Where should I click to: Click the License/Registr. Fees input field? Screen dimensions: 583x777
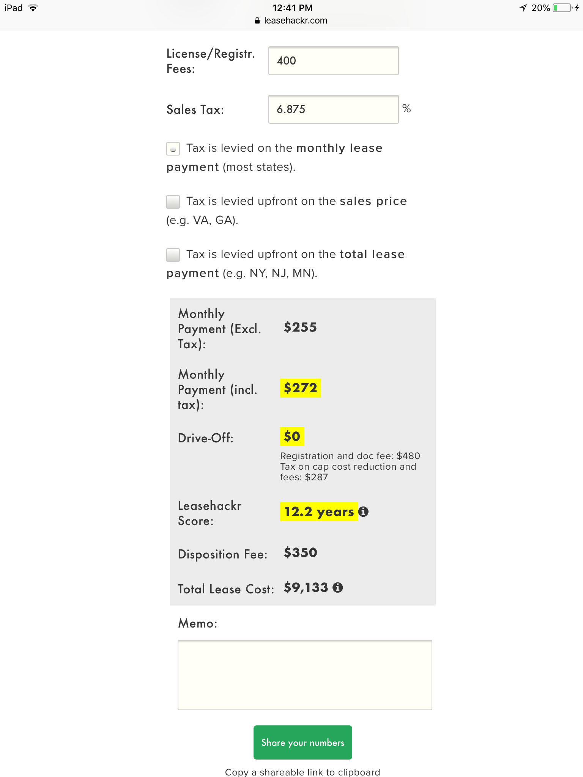pyautogui.click(x=334, y=61)
